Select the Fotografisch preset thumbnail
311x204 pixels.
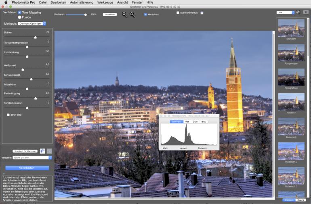291,77
